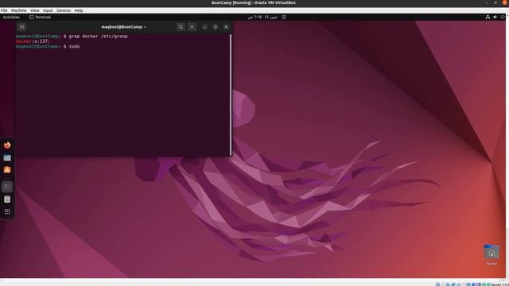Close the VirtualBox window
This screenshot has height=286, width=509.
505,2
